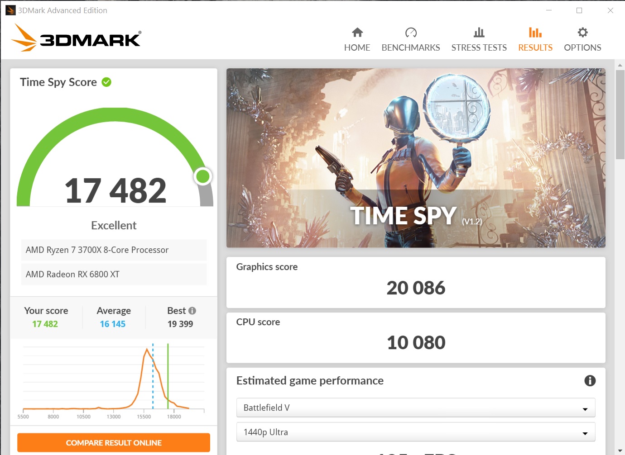Click the STRESS TESTS menu label
Screen dimensions: 625x455
pos(479,47)
